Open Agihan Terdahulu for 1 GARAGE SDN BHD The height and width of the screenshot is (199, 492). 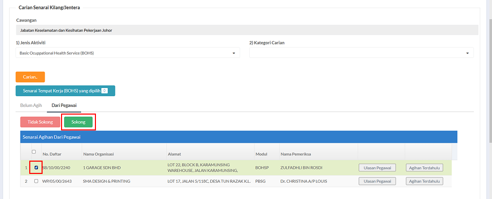pos(424,168)
